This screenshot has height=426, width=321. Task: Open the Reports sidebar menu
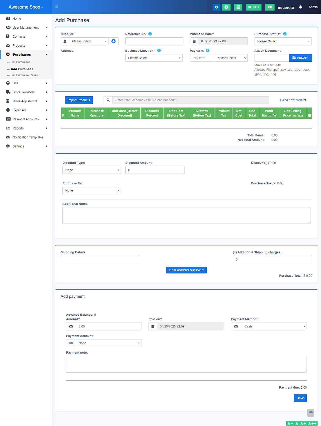(x=18, y=128)
